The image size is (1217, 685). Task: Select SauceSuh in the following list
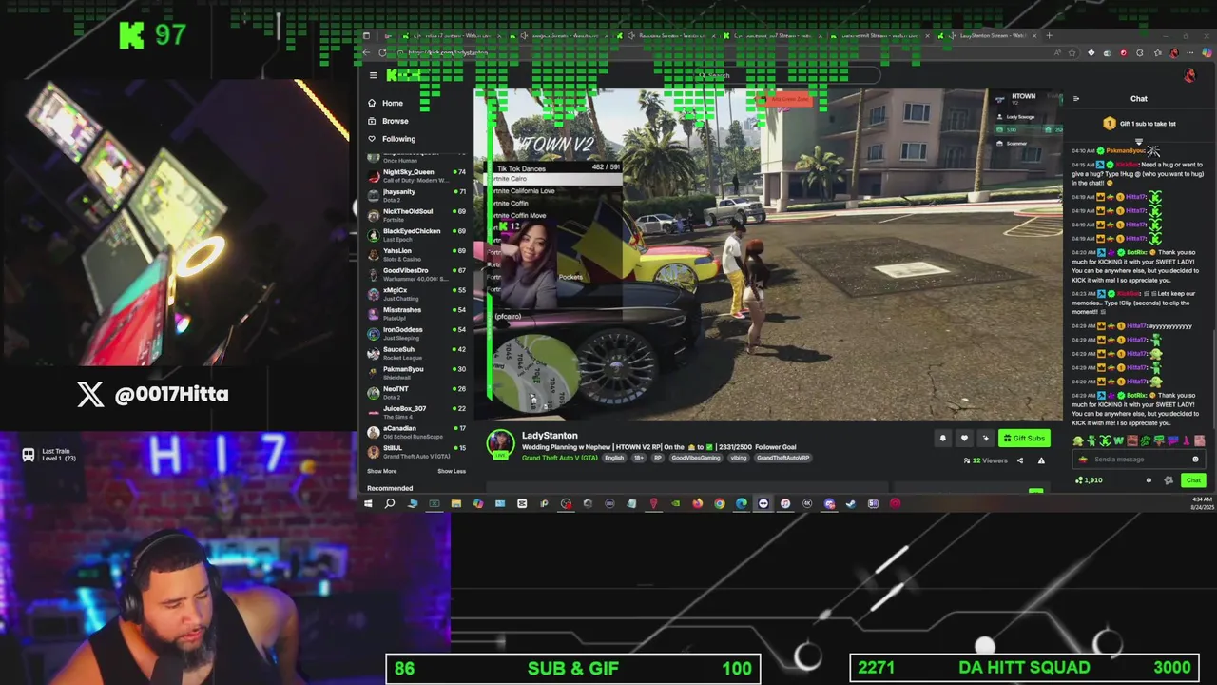417,352
